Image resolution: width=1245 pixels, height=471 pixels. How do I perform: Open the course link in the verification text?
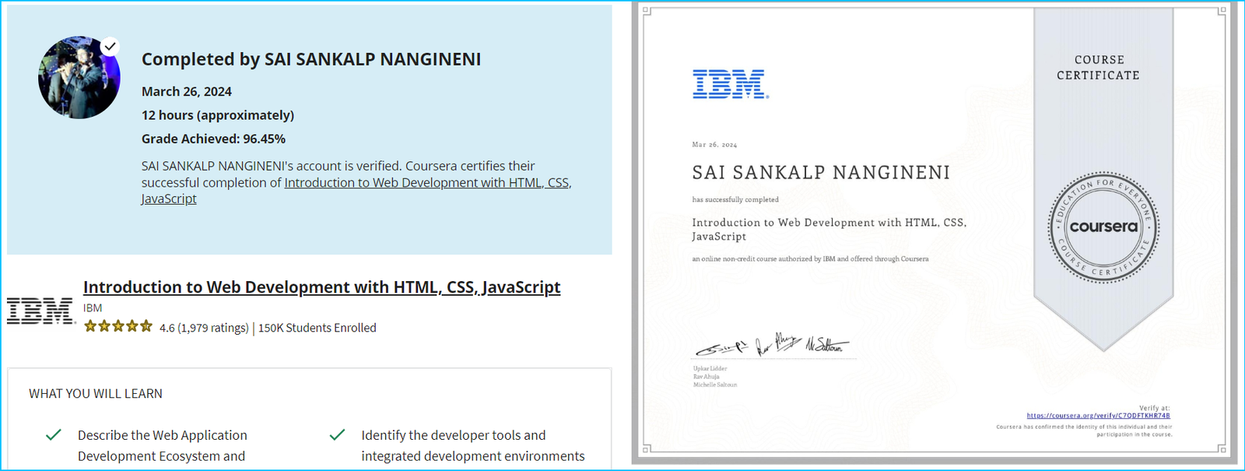(x=356, y=191)
